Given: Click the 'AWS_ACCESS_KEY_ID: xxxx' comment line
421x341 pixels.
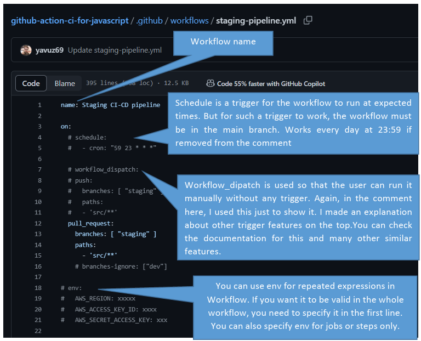Looking at the screenshot, I should coord(109,309).
